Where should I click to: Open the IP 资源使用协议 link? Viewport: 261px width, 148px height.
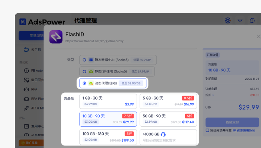(244, 130)
